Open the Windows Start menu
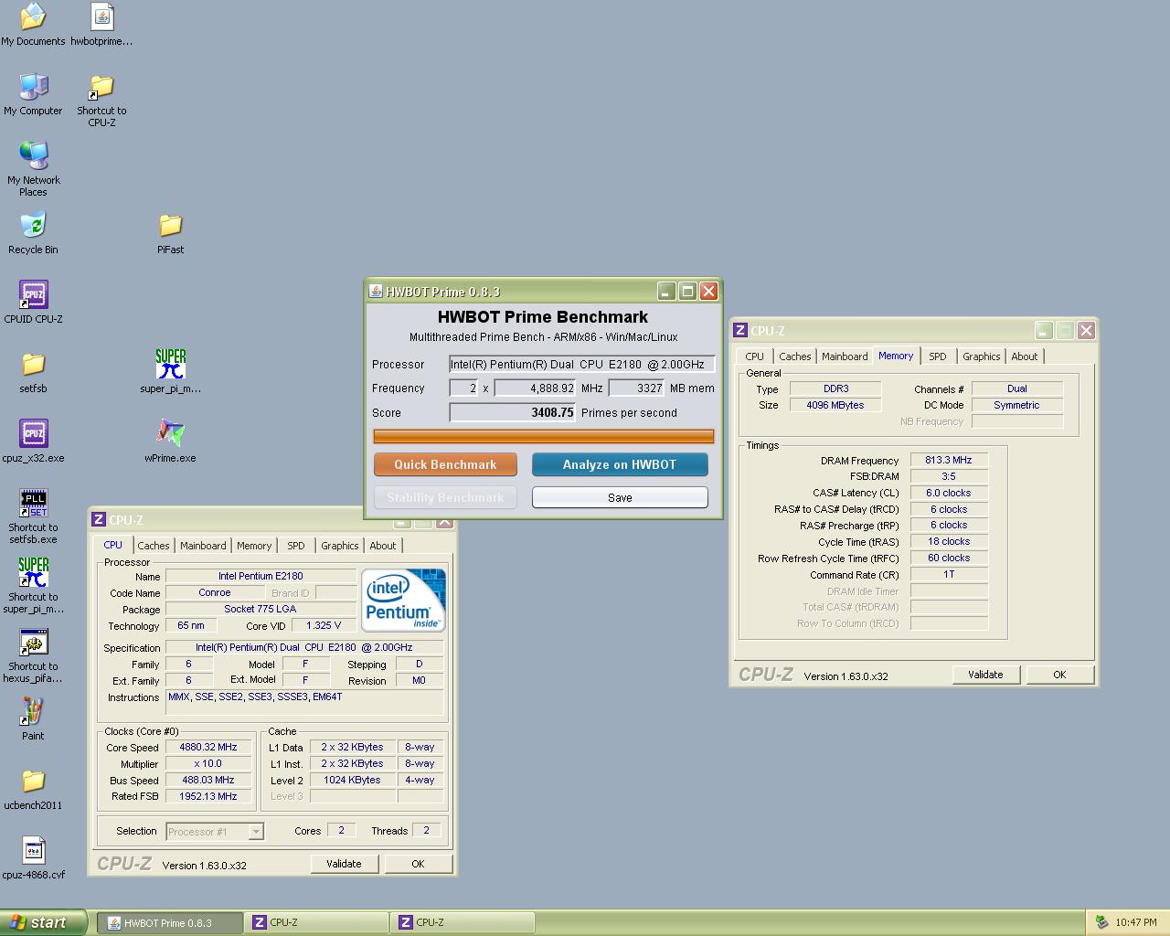This screenshot has height=936, width=1170. (x=43, y=922)
